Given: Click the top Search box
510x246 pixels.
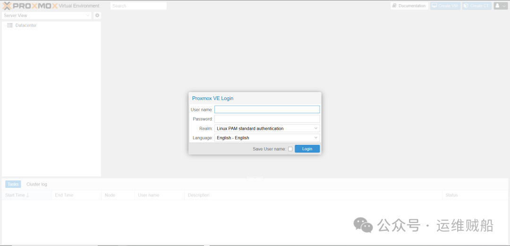Looking at the screenshot, I should (138, 6).
